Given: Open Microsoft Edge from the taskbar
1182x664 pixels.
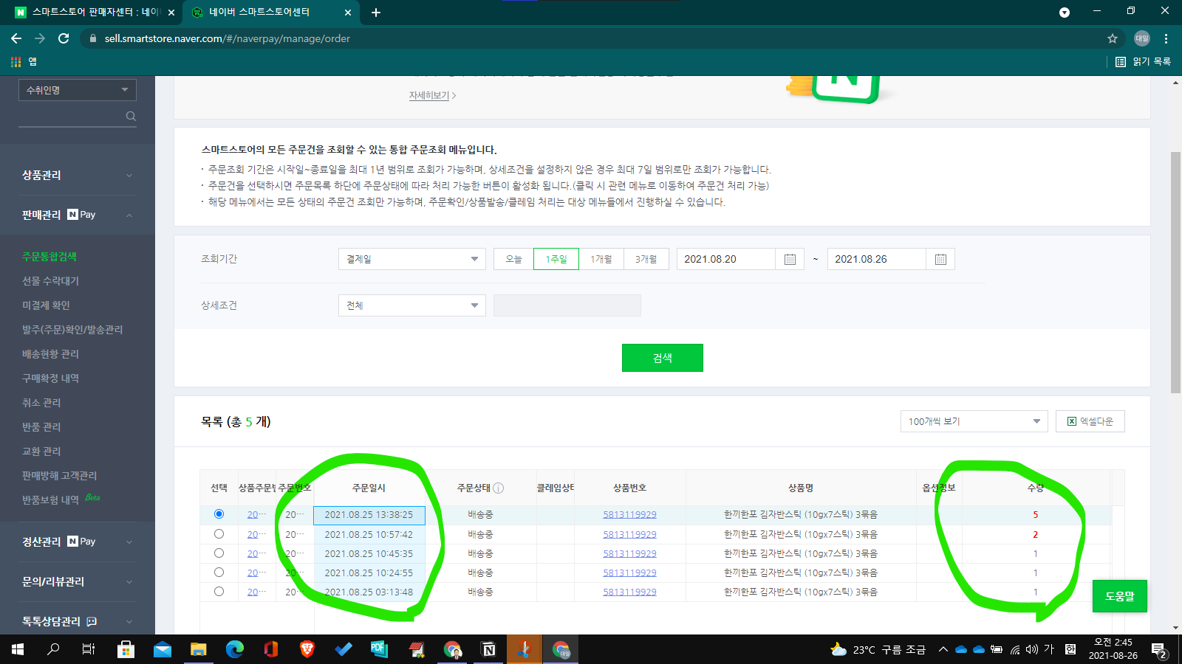Looking at the screenshot, I should click(x=234, y=649).
